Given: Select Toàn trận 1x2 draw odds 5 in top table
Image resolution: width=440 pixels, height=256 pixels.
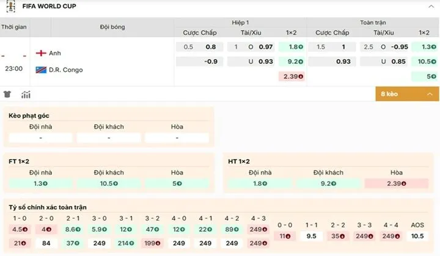Looking at the screenshot, I should point(425,76).
